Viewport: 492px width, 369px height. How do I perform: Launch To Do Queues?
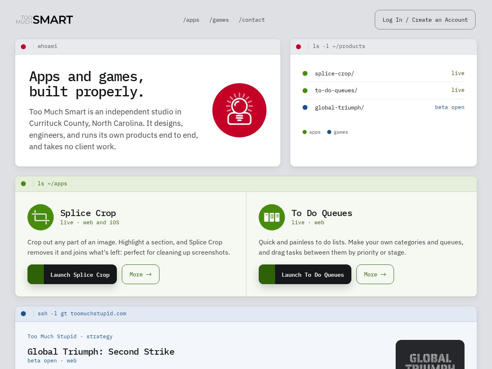pyautogui.click(x=305, y=274)
